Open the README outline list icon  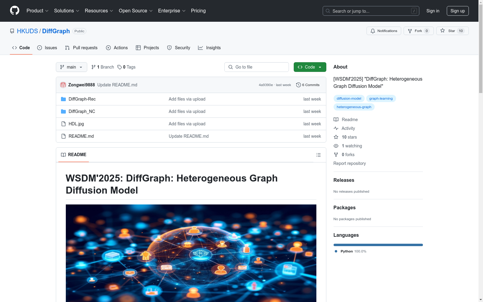click(318, 155)
